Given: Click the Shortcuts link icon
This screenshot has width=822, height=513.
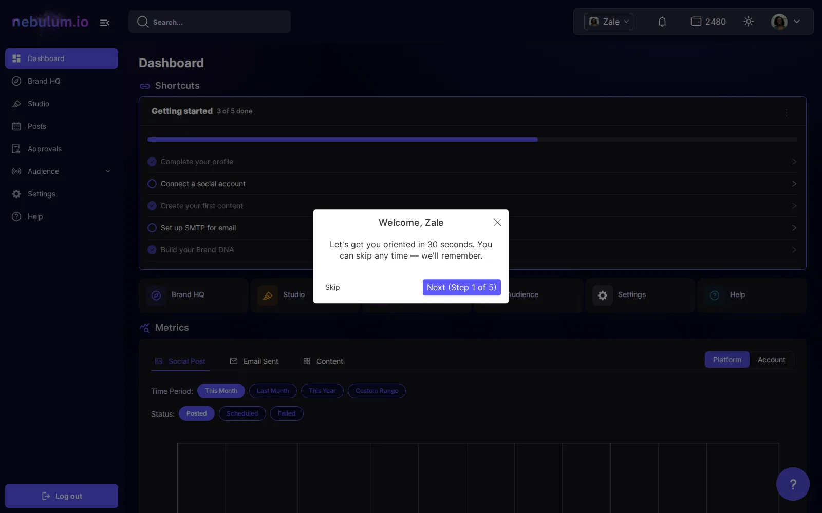Looking at the screenshot, I should [145, 86].
